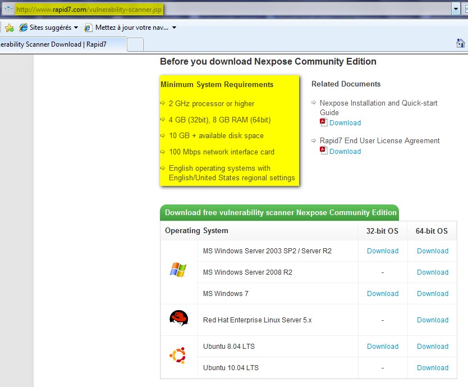This screenshot has height=387, width=468.
Task: Download 64-bit for Ubuntu 10.04 LTS
Action: point(433,368)
